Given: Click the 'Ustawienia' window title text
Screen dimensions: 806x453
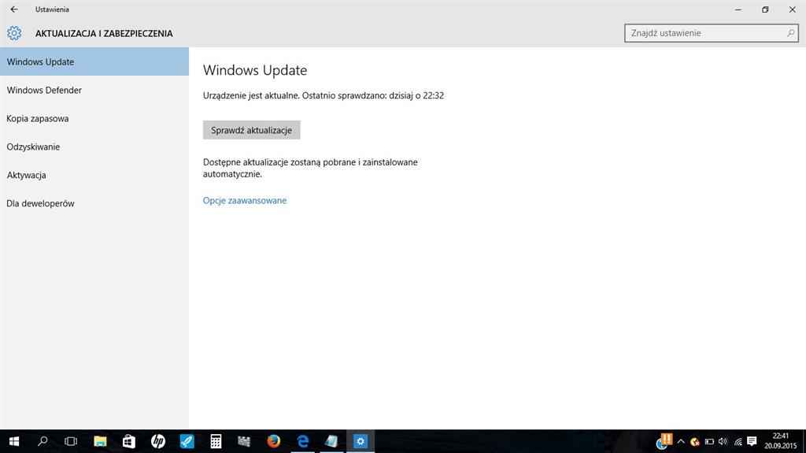Looking at the screenshot, I should coord(52,9).
